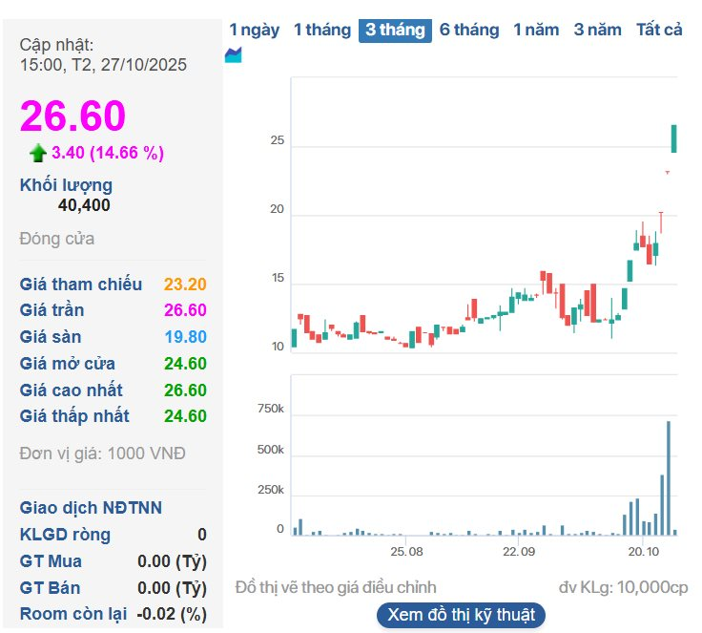Click the volume figure 40,400
This screenshot has width=702, height=633.
(x=84, y=205)
